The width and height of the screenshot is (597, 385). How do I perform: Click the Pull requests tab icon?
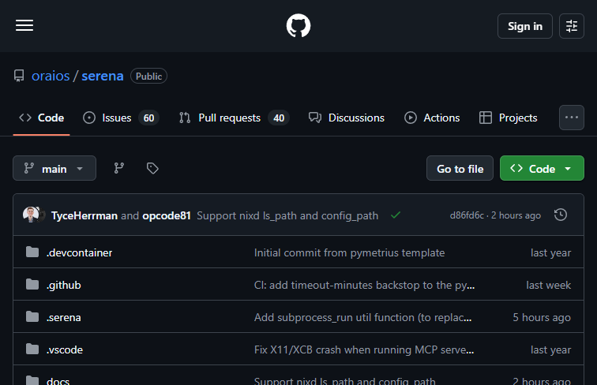click(185, 118)
